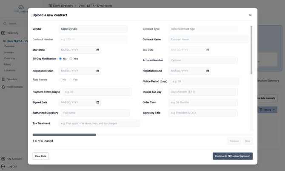This screenshot has height=171, width=285.
Task: Click the sidebar Search box
Action: pyautogui.click(x=14, y=24)
